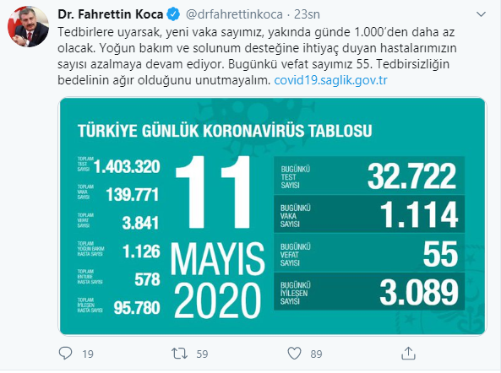Click the 1.114 Bugünkü Vaka Sayısı row
Image resolution: width=501 pixels, height=373 pixels.
coord(369,214)
